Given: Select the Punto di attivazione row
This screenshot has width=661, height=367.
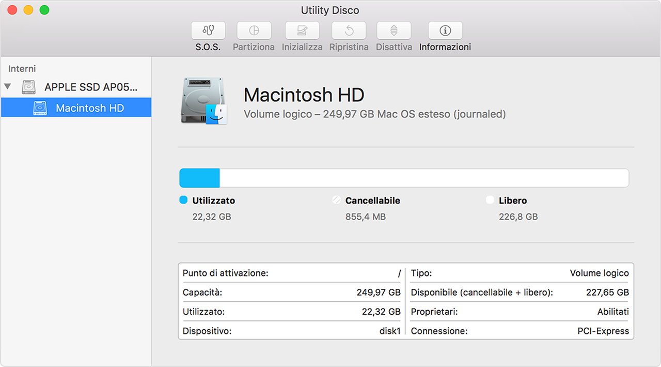Looking at the screenshot, I should (291, 273).
